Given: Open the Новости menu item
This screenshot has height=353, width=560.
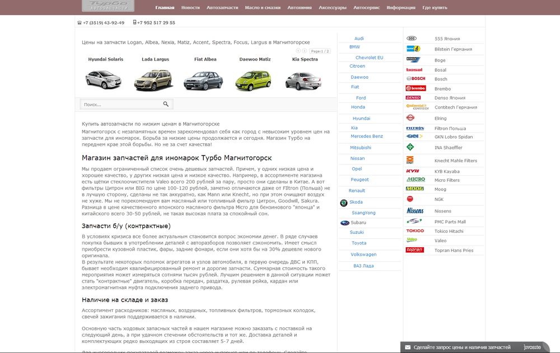Looking at the screenshot, I should pos(190,7).
